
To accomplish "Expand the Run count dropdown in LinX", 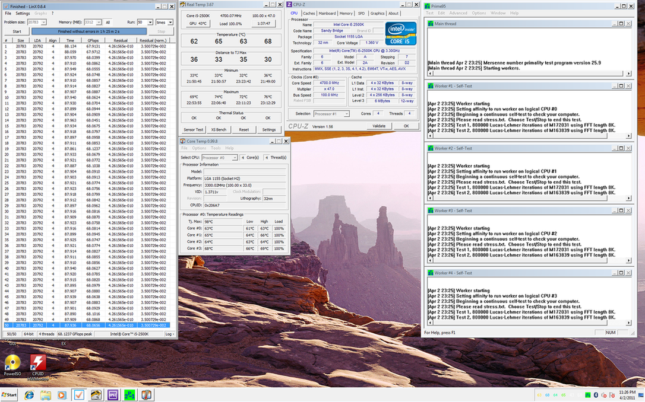I will [150, 22].
